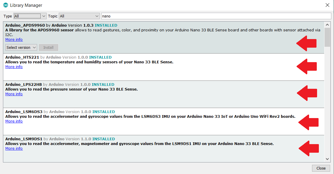
Task: Click the vertical scrollbar thumb
Action: 327,37
